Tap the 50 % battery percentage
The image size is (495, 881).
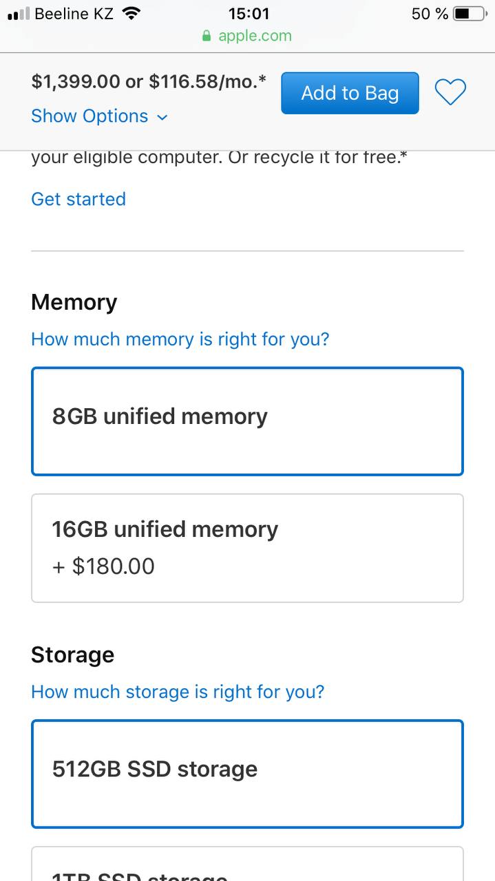[x=430, y=13]
